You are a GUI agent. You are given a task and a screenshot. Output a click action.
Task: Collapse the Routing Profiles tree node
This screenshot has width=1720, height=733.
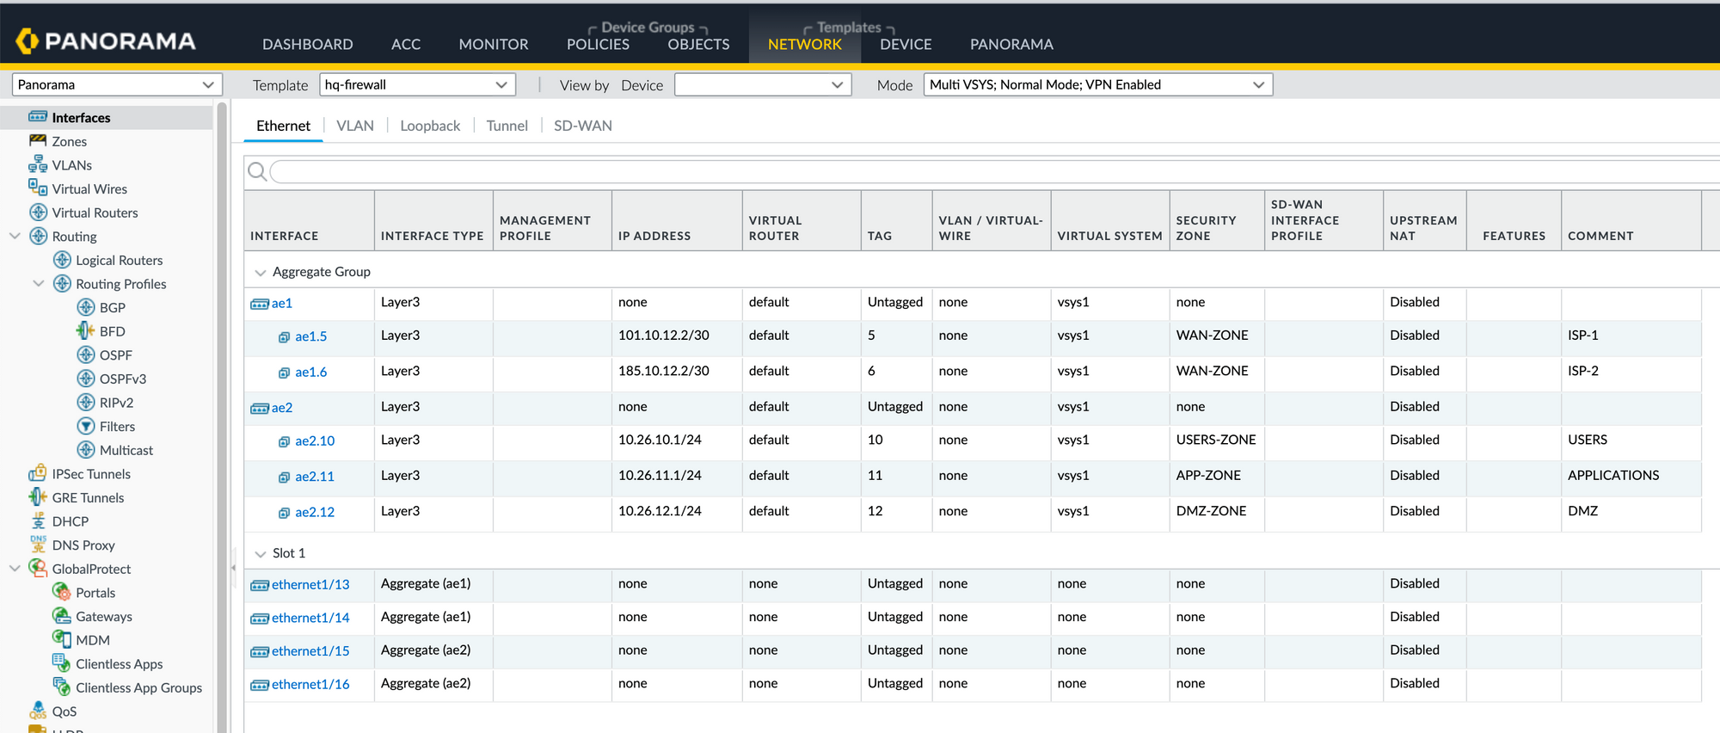[x=38, y=284]
